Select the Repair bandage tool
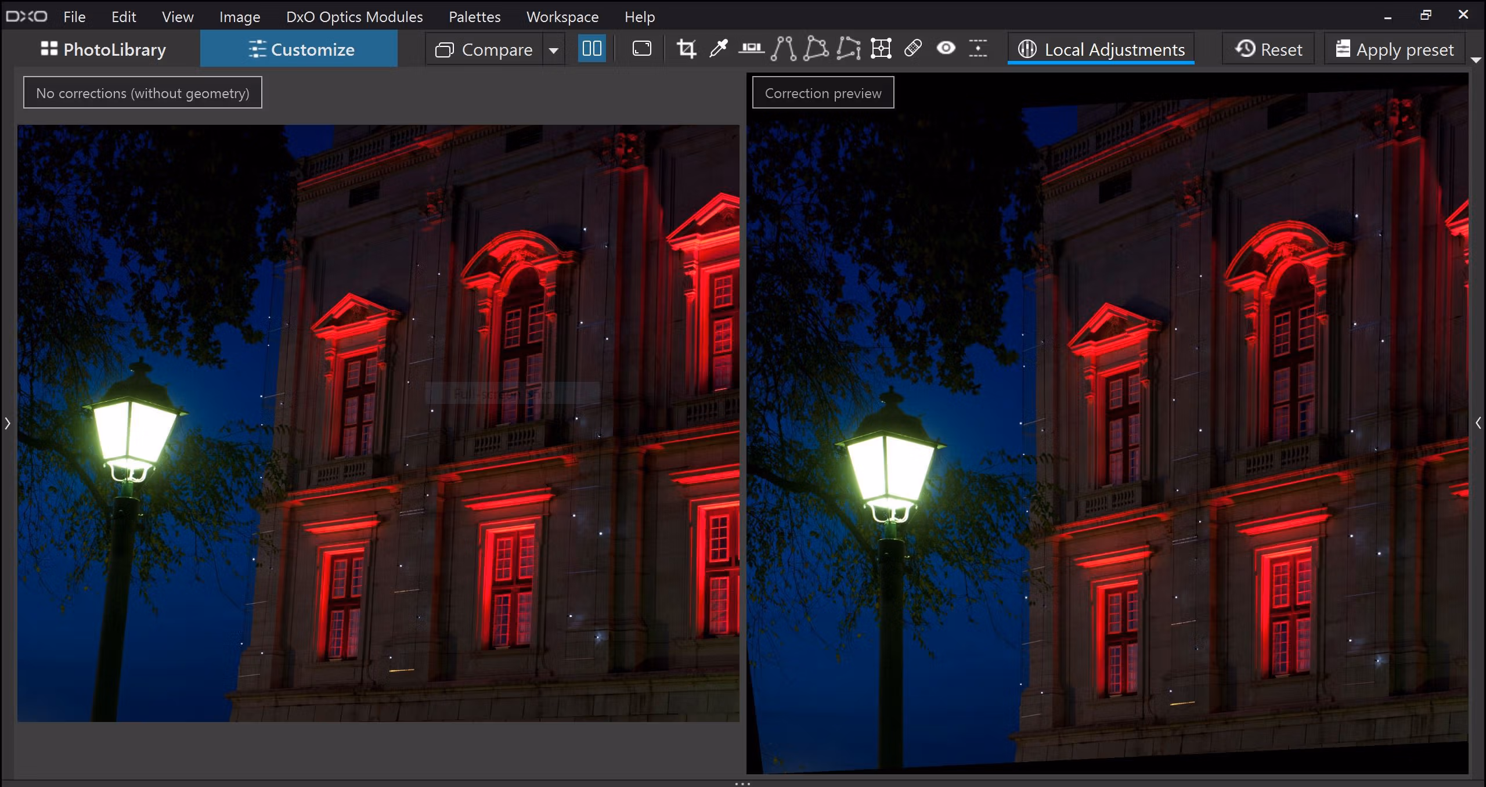1486x787 pixels. tap(913, 49)
